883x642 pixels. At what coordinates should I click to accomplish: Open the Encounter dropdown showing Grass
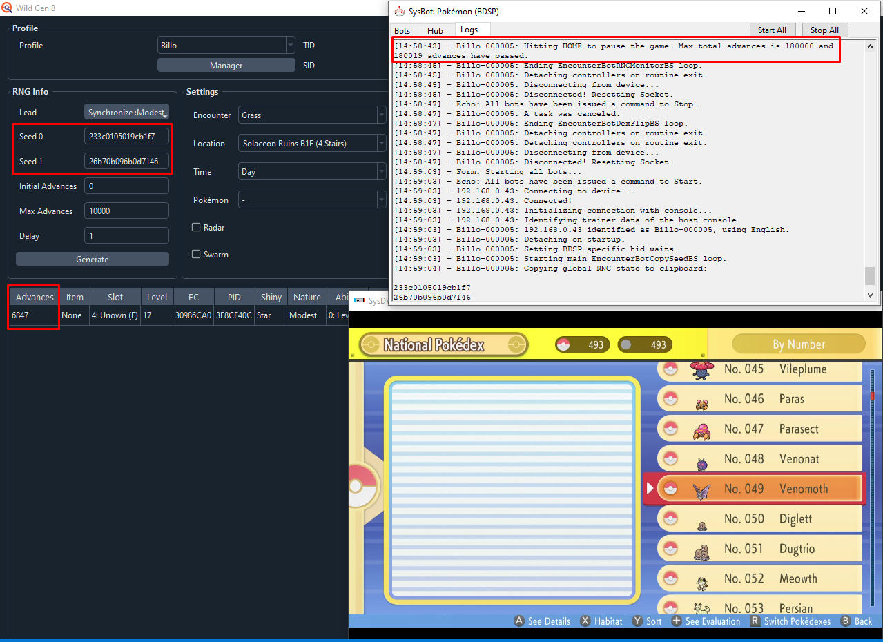312,115
